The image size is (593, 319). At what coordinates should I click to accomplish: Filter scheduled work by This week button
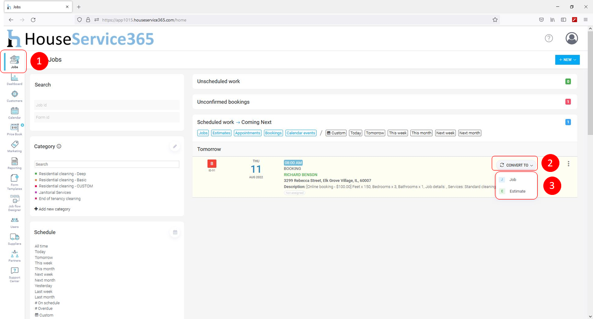(398, 133)
